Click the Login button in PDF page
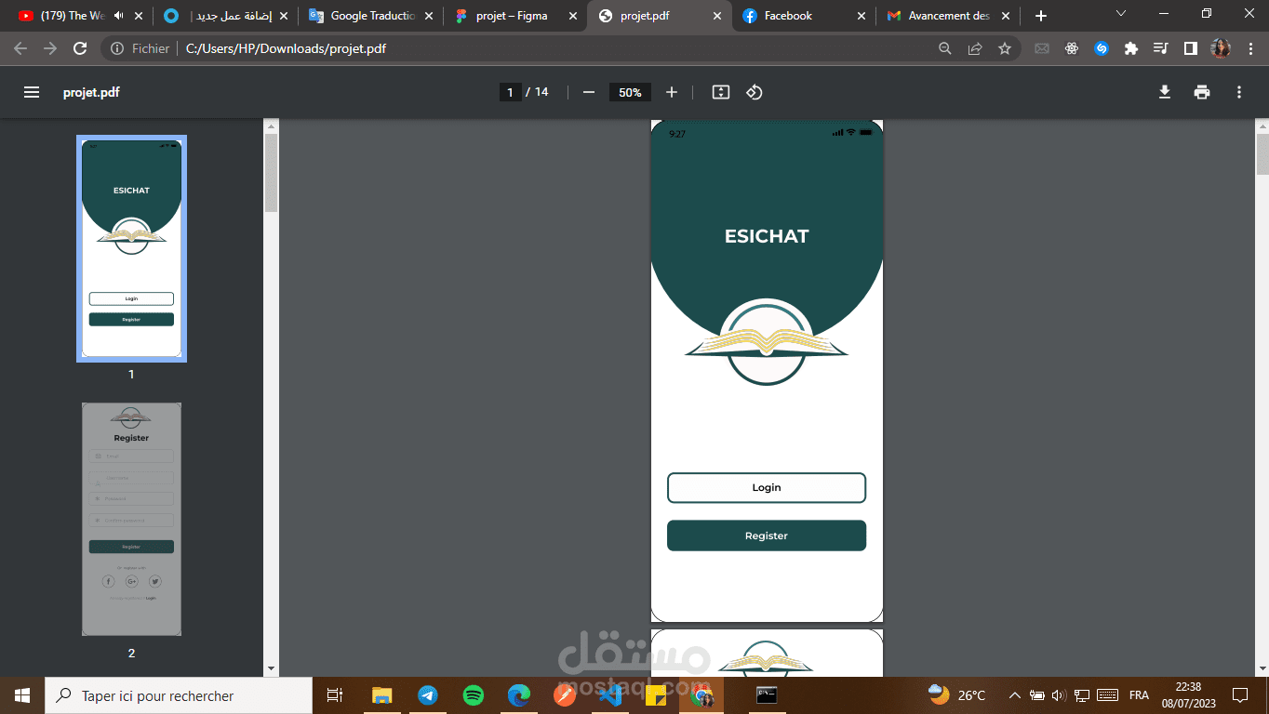Screen dimensions: 1269x714 pos(767,487)
